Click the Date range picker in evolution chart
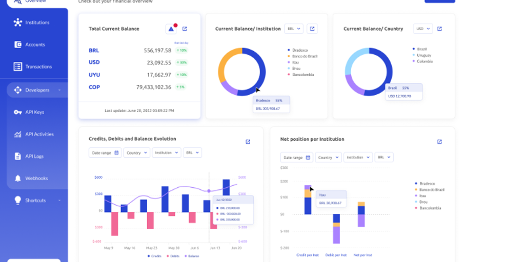The image size is (525, 262). [x=105, y=152]
